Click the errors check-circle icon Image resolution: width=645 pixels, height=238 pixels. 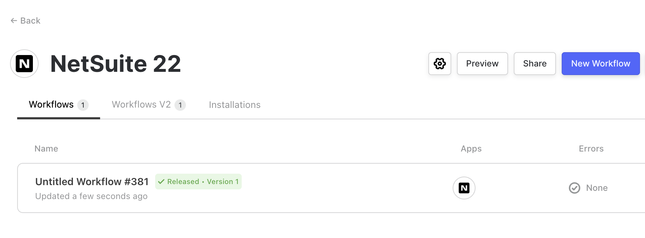(574, 188)
